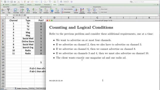Confirm entry with formula bar check icon

pos(19,15)
